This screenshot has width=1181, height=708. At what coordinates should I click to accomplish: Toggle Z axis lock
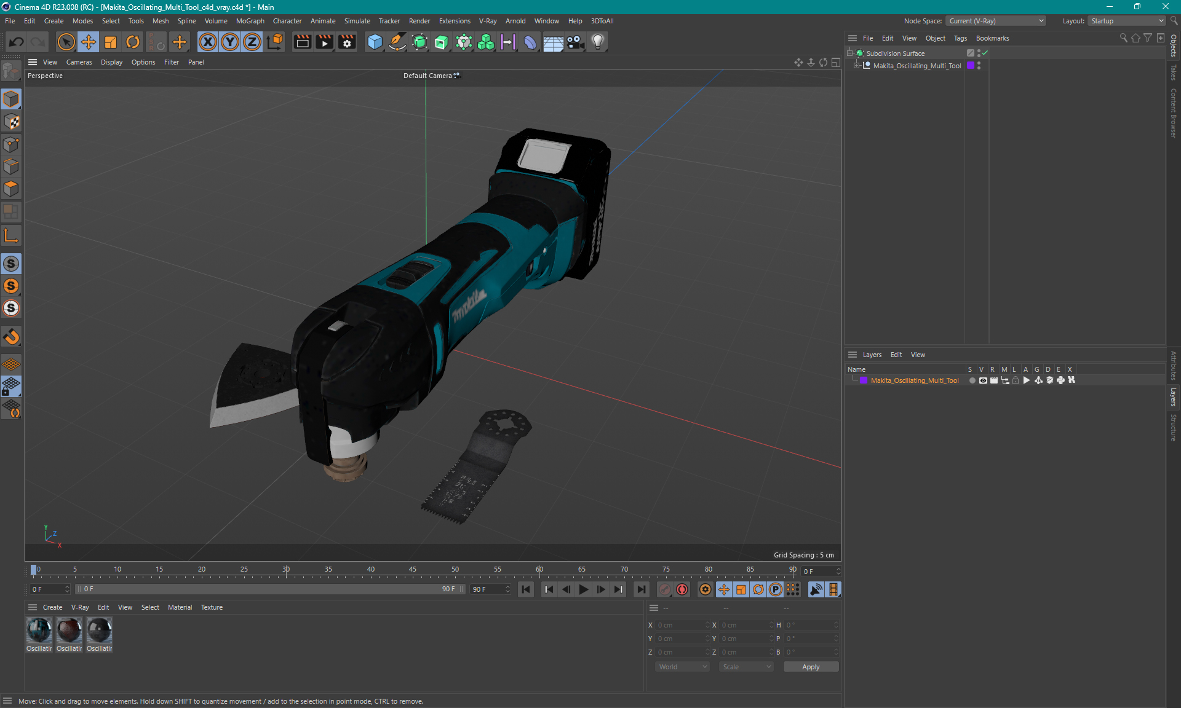(x=252, y=42)
